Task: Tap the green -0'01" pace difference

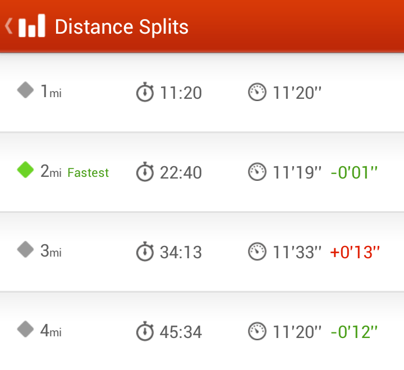Action: [x=354, y=172]
